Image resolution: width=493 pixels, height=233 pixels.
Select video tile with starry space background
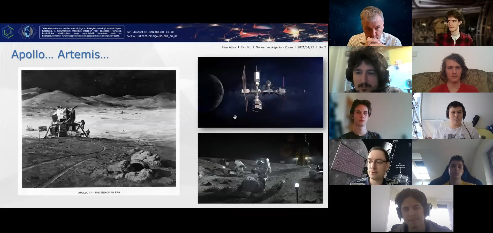point(370,23)
